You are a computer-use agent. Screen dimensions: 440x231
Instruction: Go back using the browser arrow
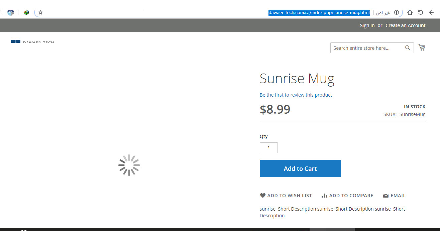431,13
